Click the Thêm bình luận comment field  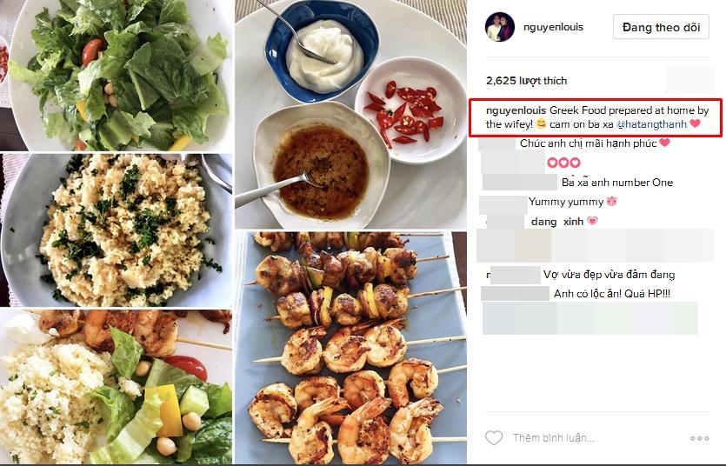point(553,438)
